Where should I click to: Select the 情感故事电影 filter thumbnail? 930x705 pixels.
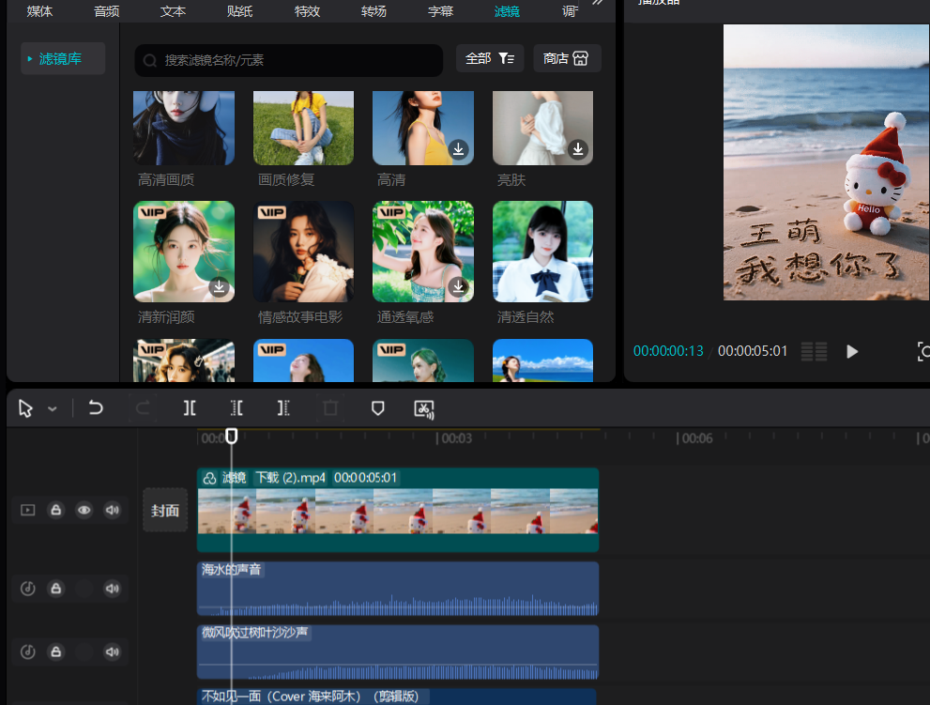tap(304, 252)
